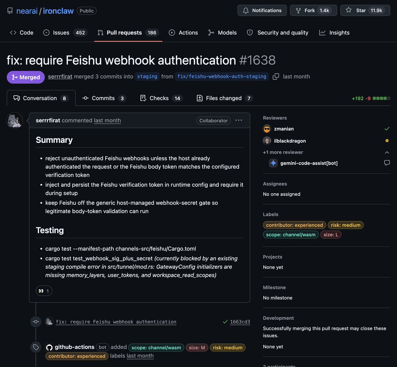Click the size: M label in timeline

click(197, 348)
